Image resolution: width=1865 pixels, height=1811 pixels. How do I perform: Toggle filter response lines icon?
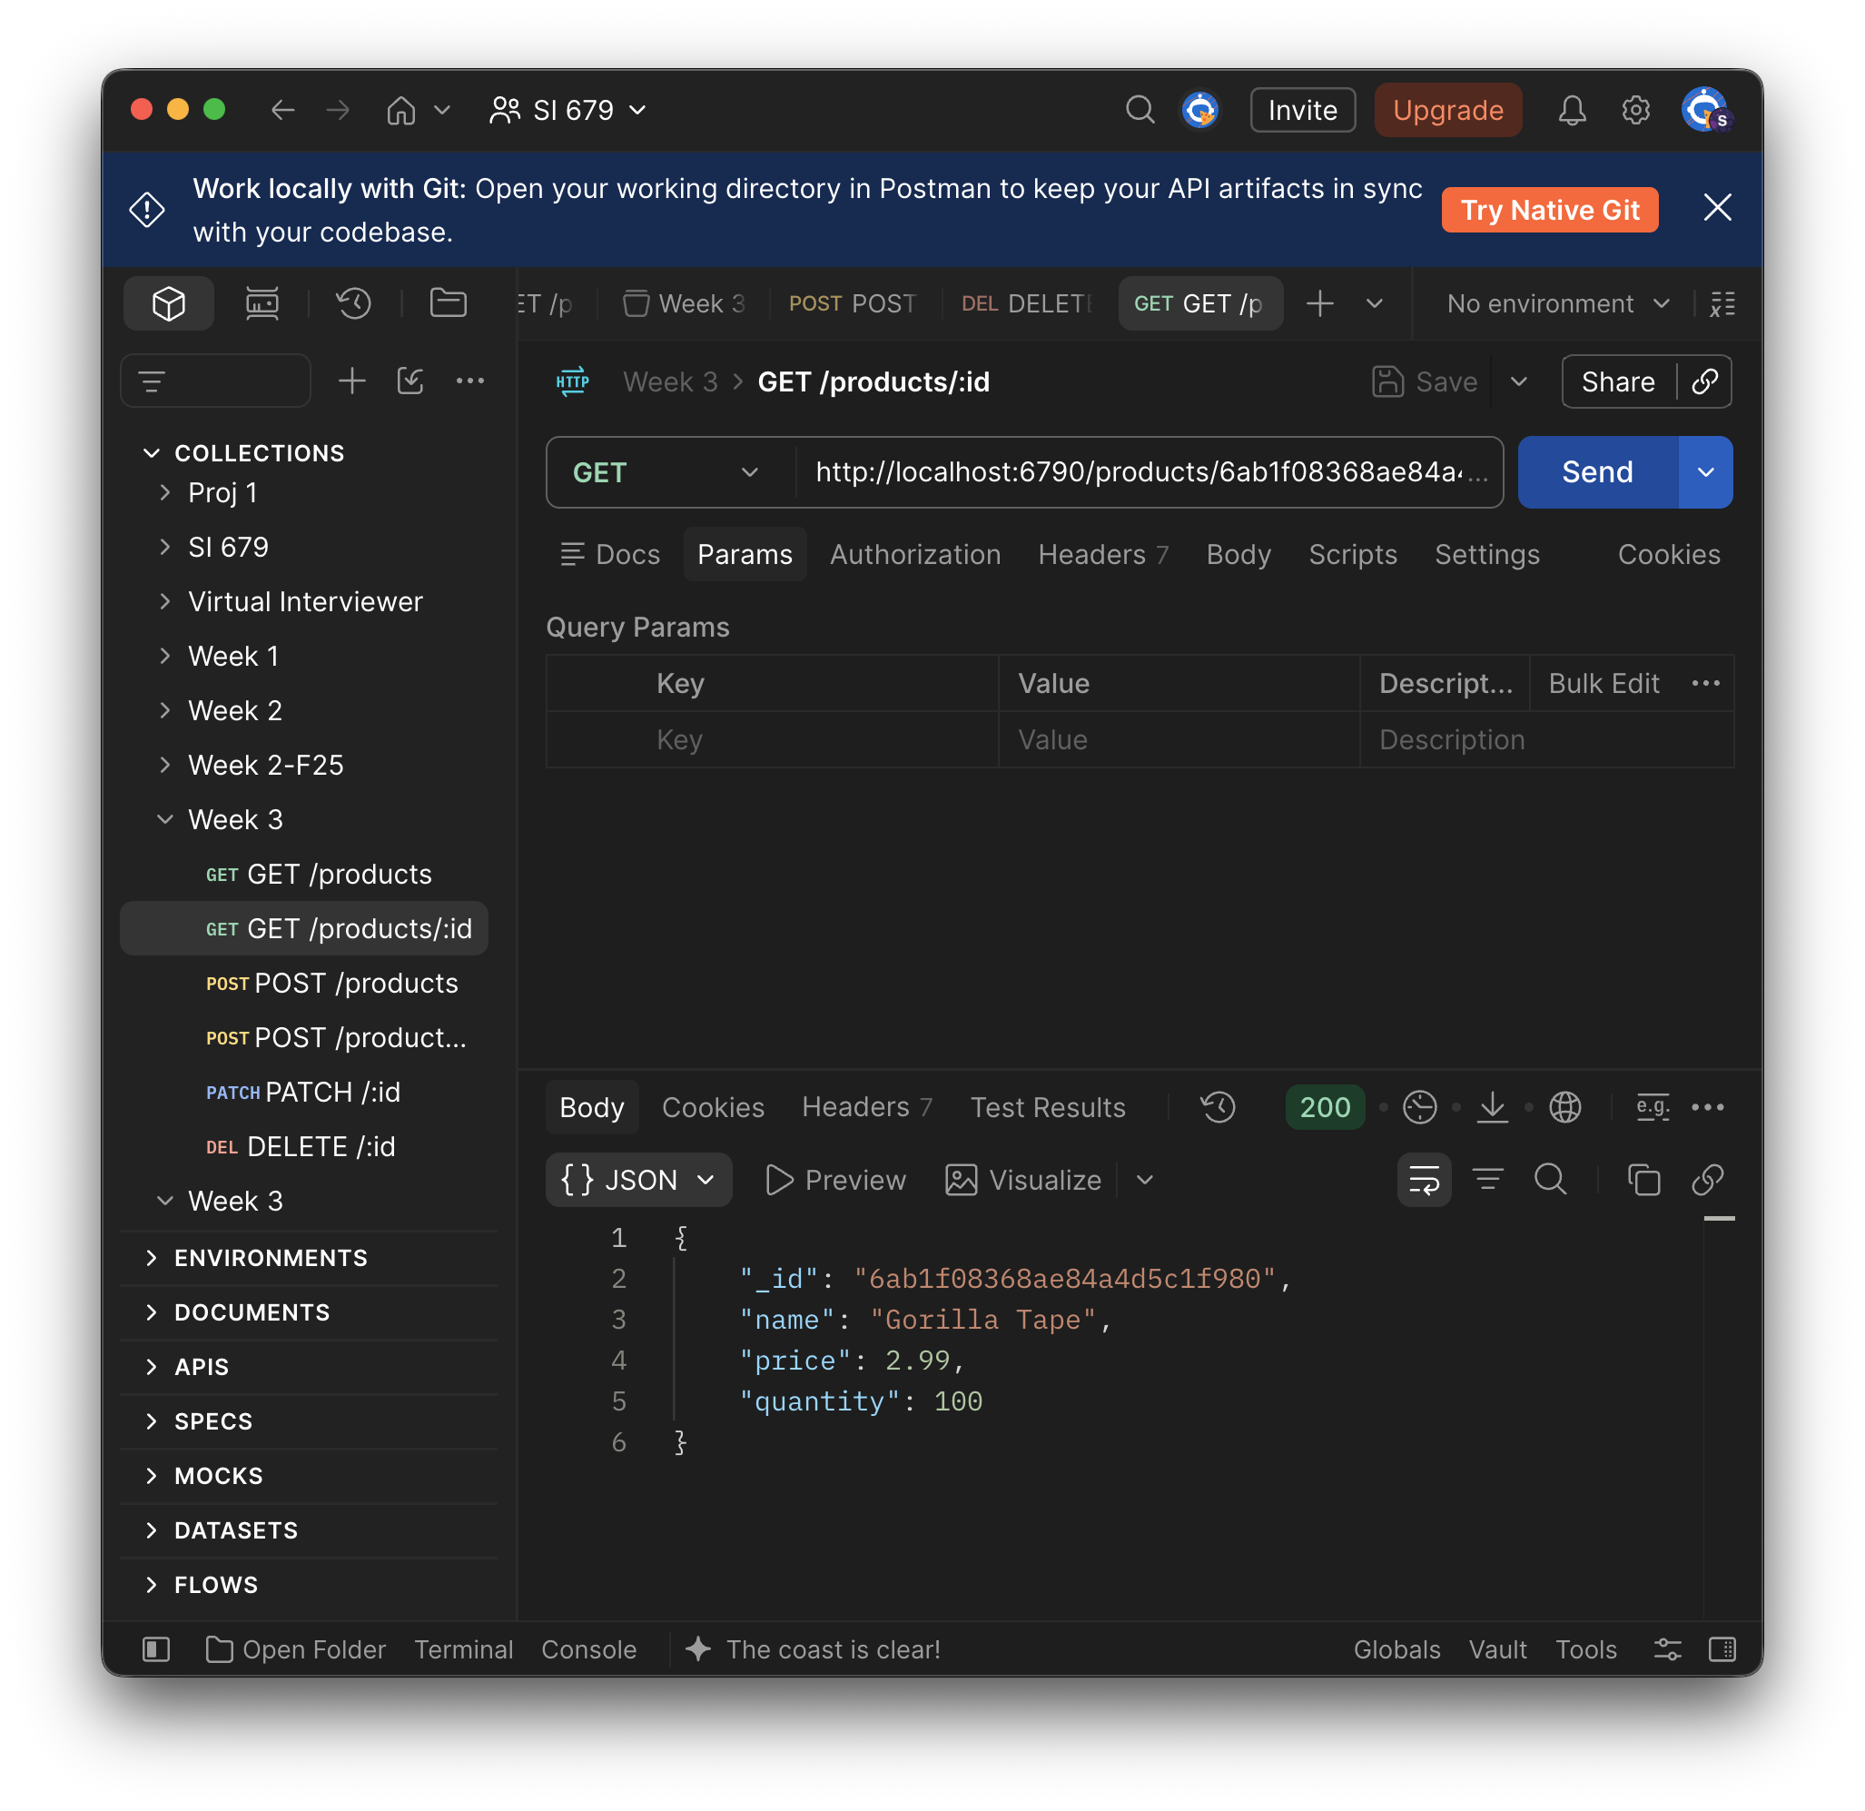pos(1487,1179)
